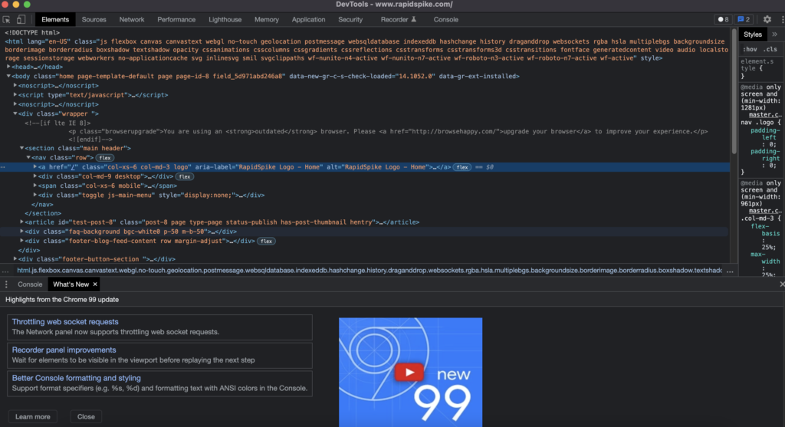Click macOS green maximize window button
Screen dimensions: 785x427
[x=27, y=5]
